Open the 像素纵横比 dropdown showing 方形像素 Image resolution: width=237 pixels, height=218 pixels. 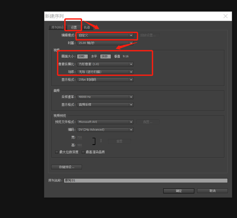coord(105,64)
